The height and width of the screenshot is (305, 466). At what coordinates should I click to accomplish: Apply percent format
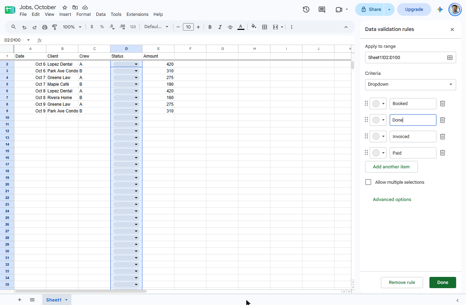pyautogui.click(x=102, y=27)
